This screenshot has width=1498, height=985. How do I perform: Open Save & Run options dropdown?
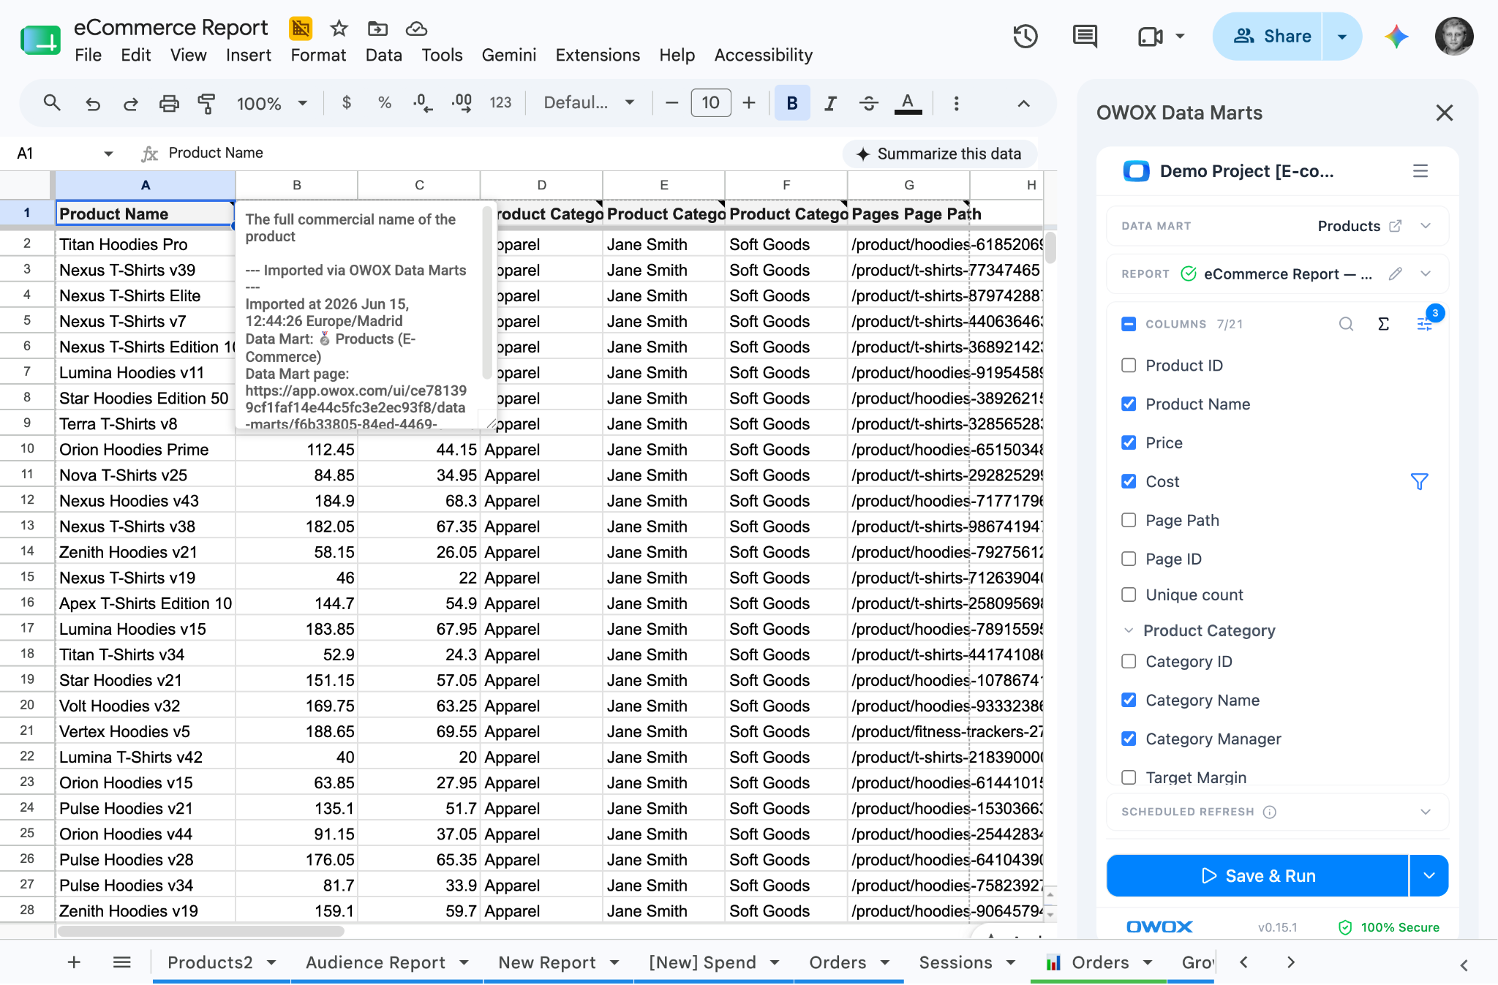(x=1429, y=876)
